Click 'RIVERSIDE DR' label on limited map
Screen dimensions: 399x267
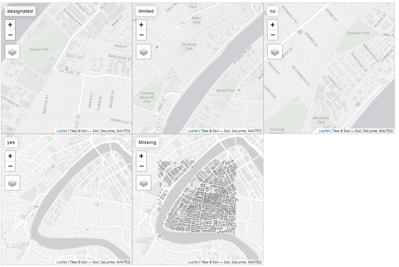pos(243,55)
